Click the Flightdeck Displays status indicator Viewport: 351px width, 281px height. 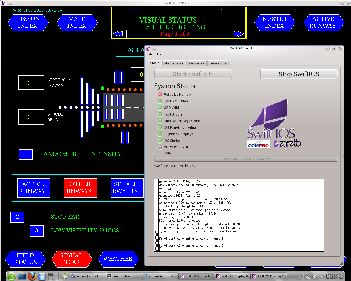pos(160,134)
